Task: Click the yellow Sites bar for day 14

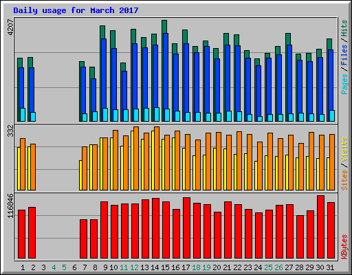Action: [153, 160]
